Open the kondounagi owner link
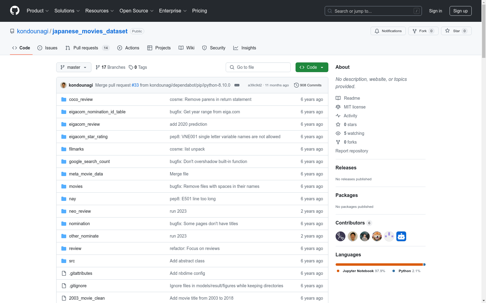 coord(33,31)
